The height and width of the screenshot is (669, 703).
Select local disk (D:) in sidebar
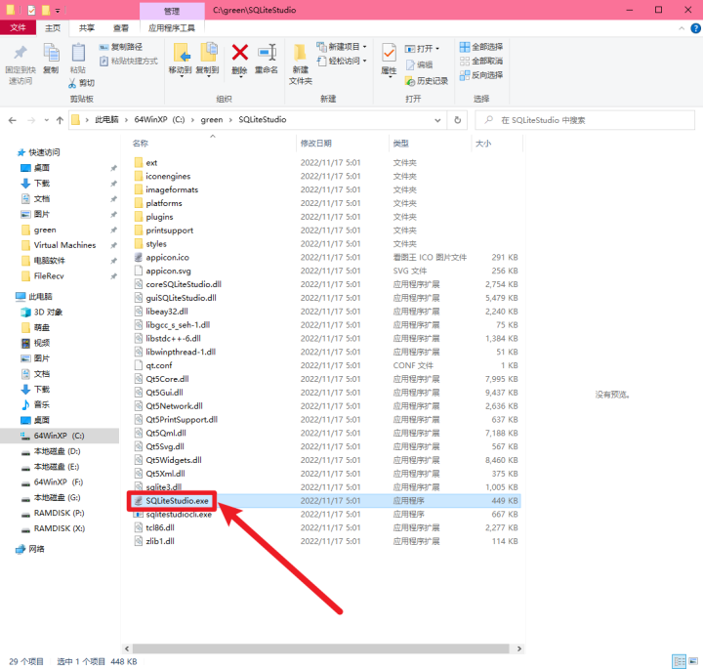pyautogui.click(x=57, y=451)
